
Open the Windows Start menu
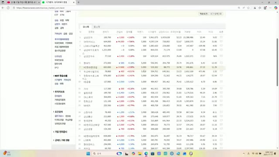[x=88, y=154]
